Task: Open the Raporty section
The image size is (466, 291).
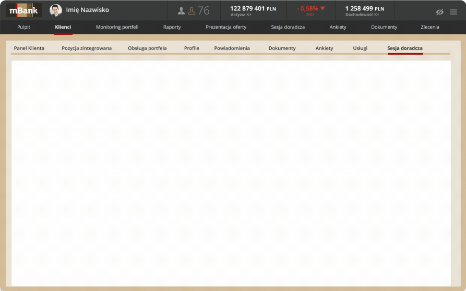Action: [172, 27]
